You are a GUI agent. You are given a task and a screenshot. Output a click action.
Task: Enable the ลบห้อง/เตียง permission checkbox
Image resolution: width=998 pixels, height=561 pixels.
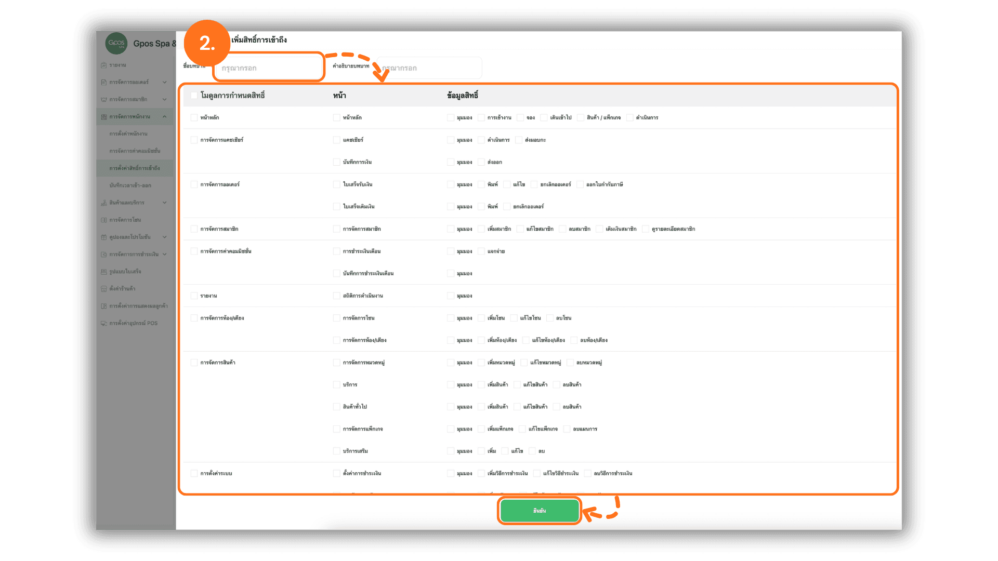point(574,340)
